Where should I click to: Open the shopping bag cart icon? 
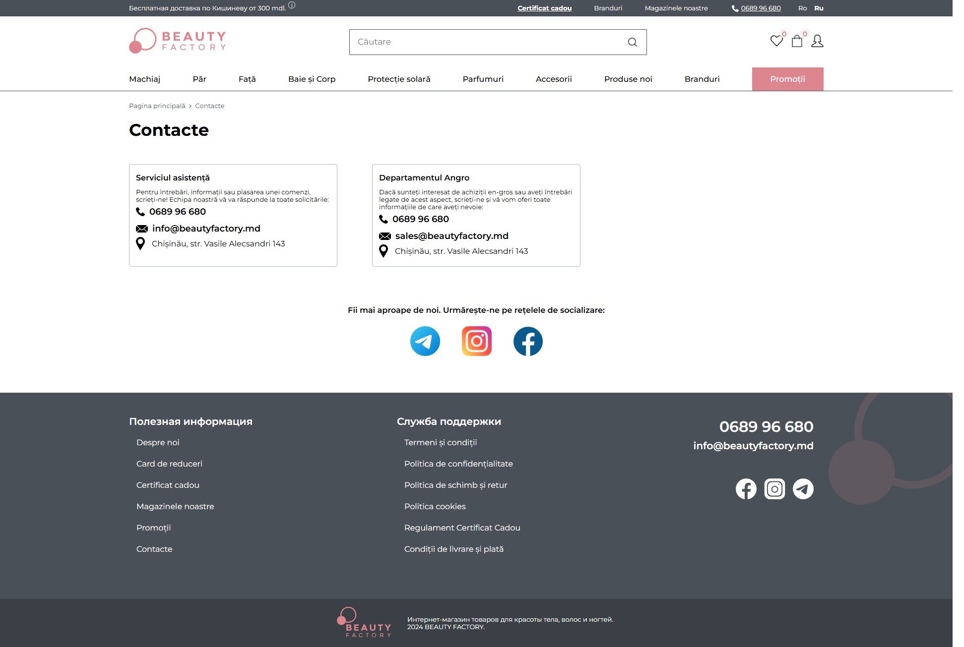[x=797, y=41]
